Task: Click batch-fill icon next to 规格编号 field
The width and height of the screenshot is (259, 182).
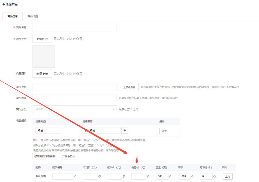Action: click(75, 176)
